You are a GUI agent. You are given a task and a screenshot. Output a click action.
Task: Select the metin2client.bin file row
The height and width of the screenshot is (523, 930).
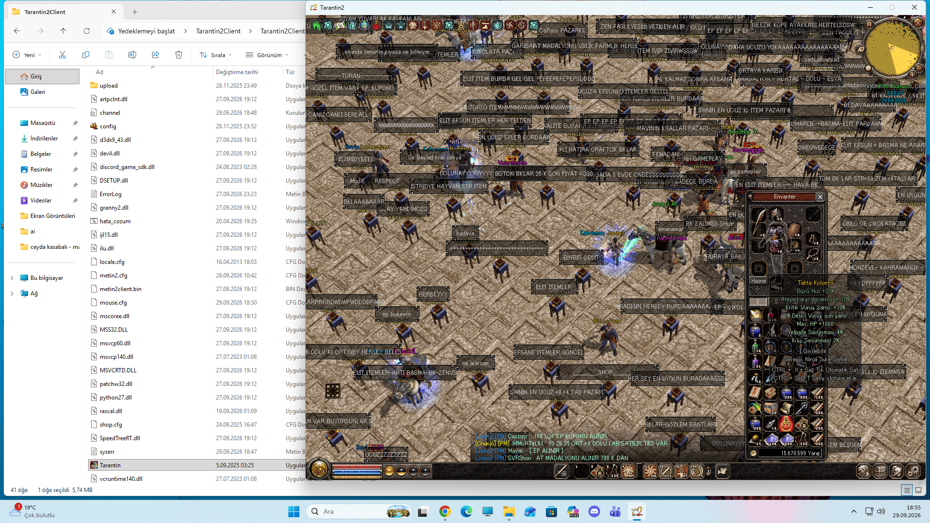[x=197, y=289]
